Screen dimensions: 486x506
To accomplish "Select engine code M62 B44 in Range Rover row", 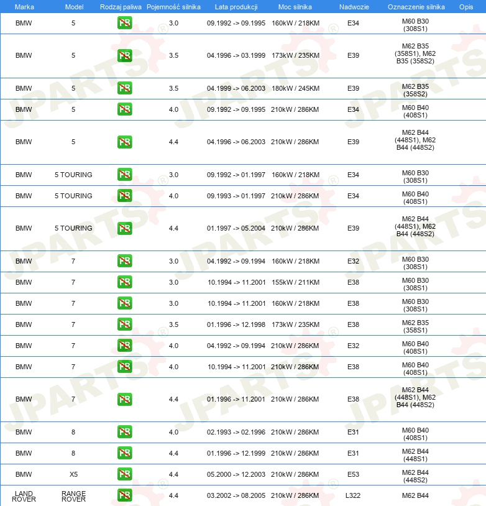I will [415, 495].
